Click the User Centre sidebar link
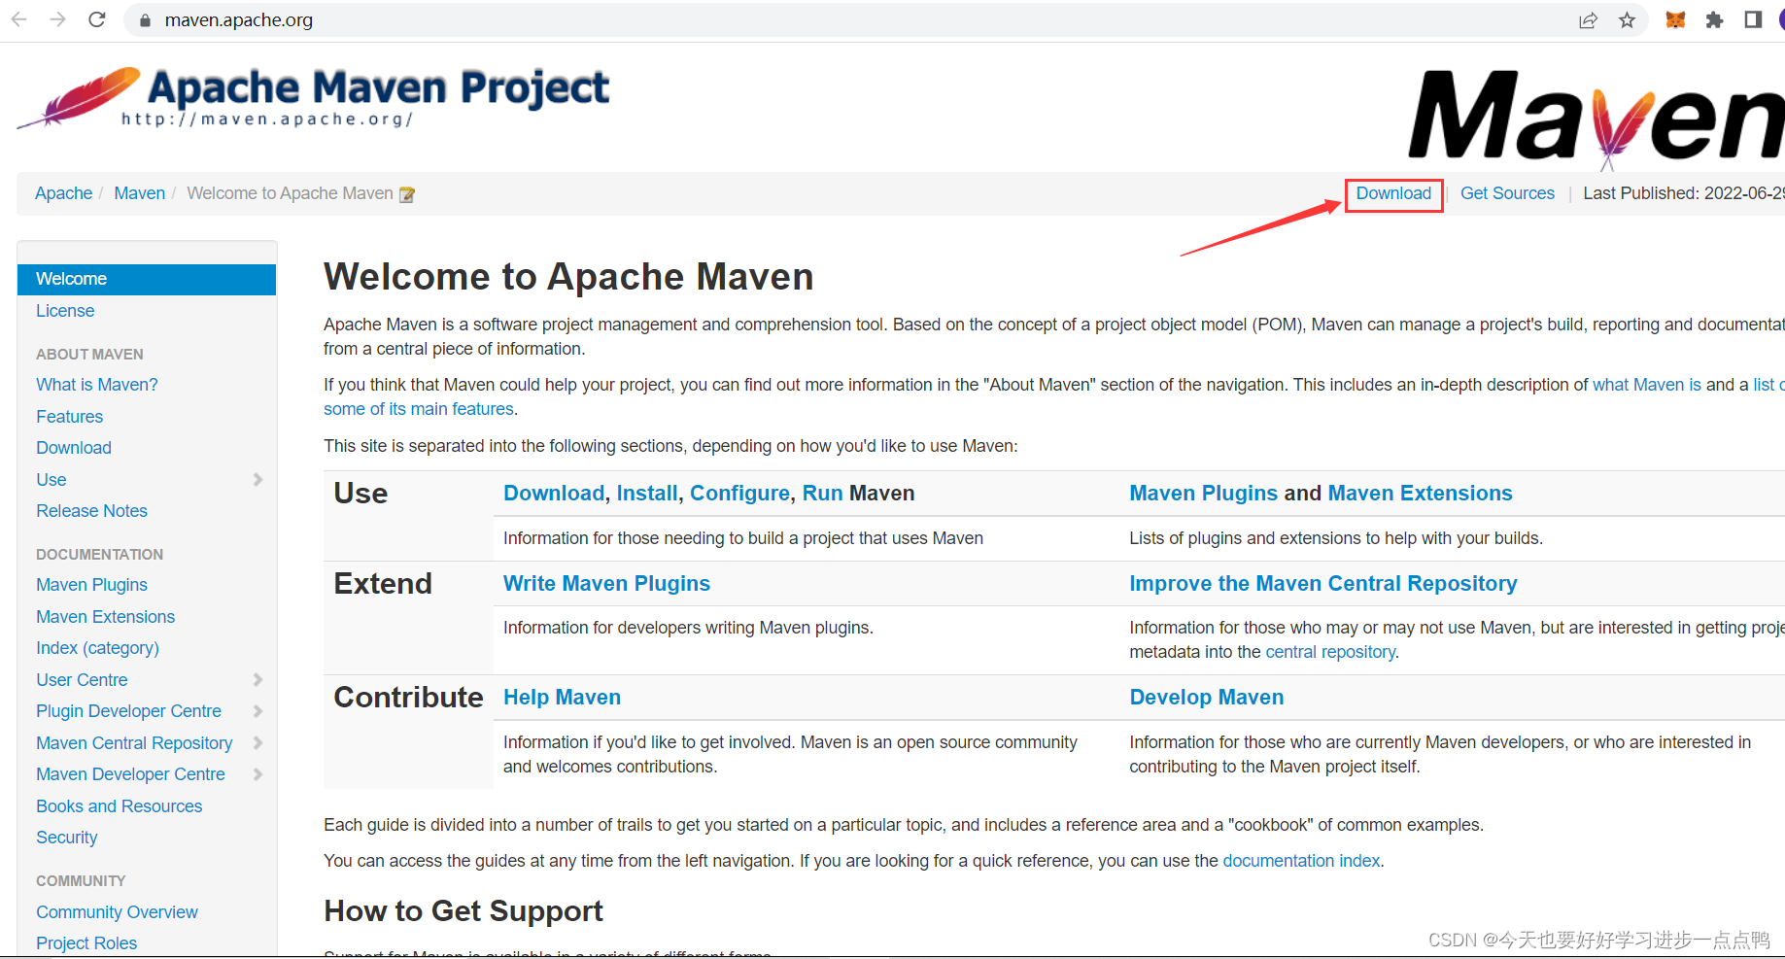 point(82,680)
